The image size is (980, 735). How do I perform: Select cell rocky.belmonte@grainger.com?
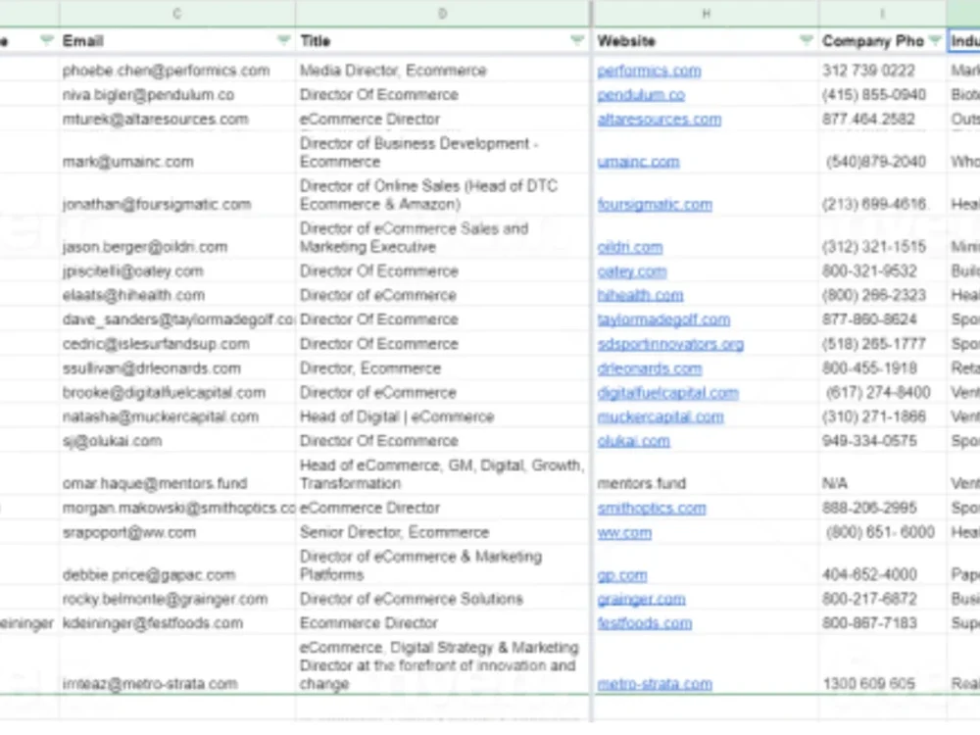(177, 600)
